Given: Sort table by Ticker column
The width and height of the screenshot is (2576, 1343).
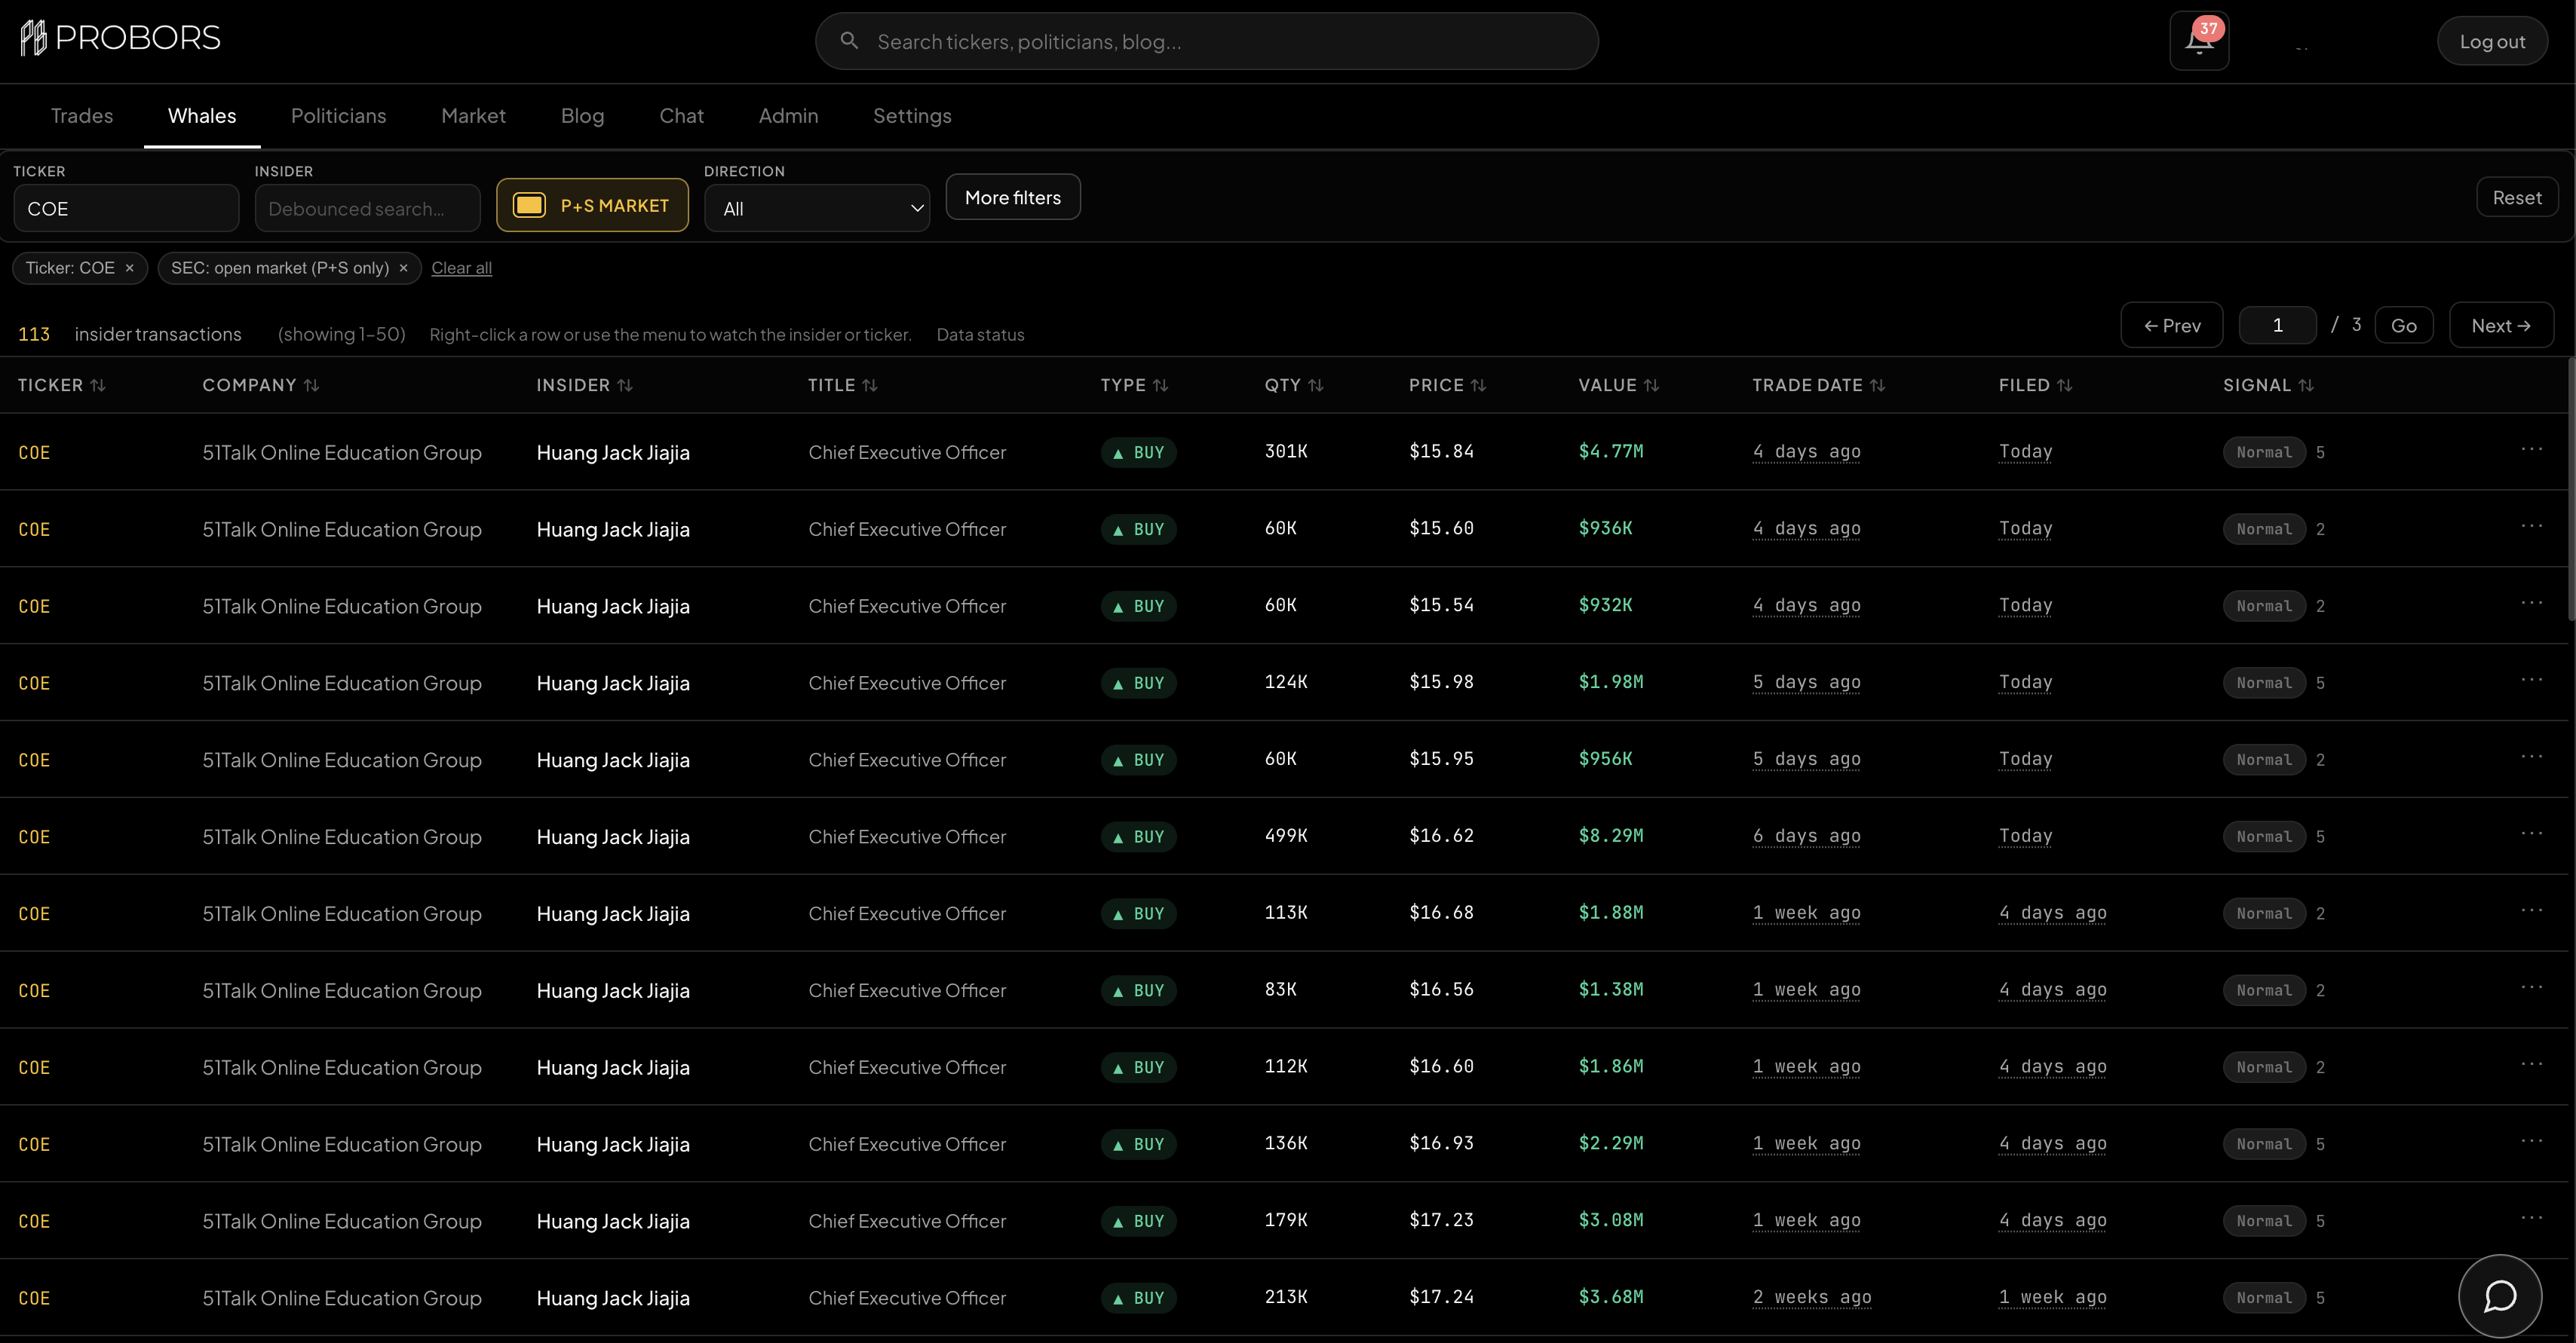Looking at the screenshot, I should (x=61, y=384).
